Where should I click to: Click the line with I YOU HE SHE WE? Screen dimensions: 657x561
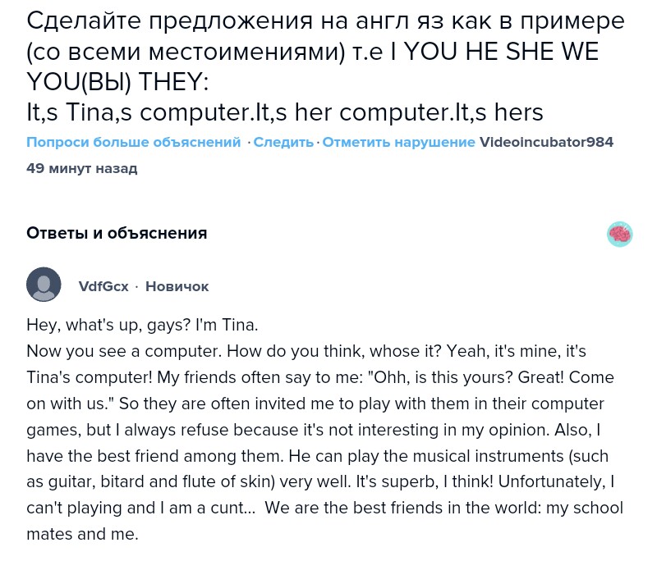point(313,52)
